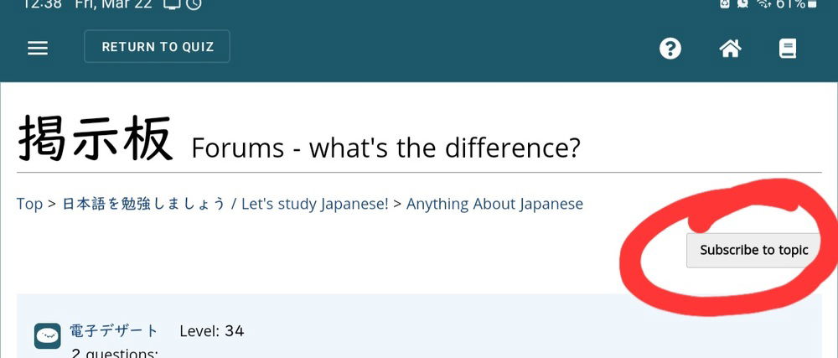Image resolution: width=838 pixels, height=358 pixels.
Task: Click the help question mark icon
Action: click(x=670, y=49)
